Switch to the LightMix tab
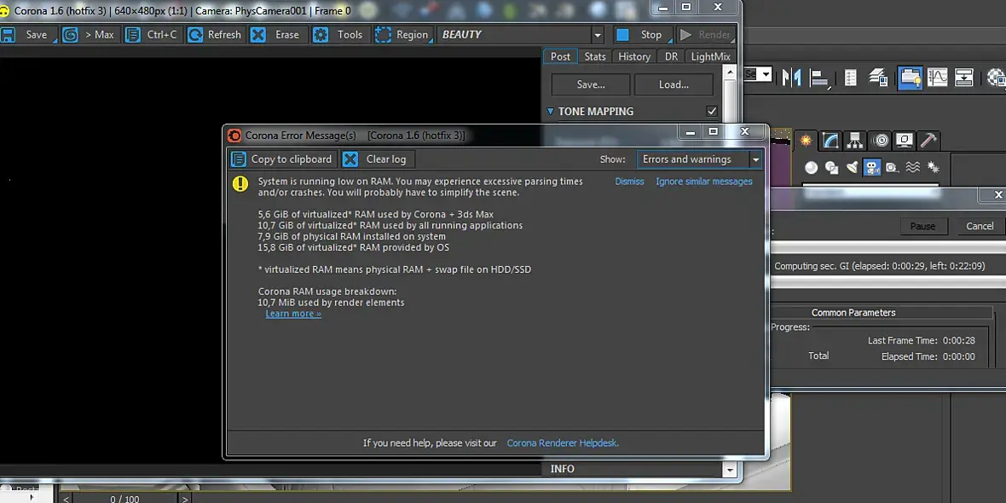This screenshot has height=503, width=1006. click(710, 56)
